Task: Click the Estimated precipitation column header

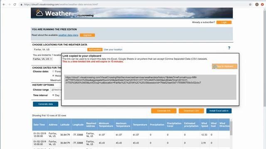Action: click(x=191, y=125)
